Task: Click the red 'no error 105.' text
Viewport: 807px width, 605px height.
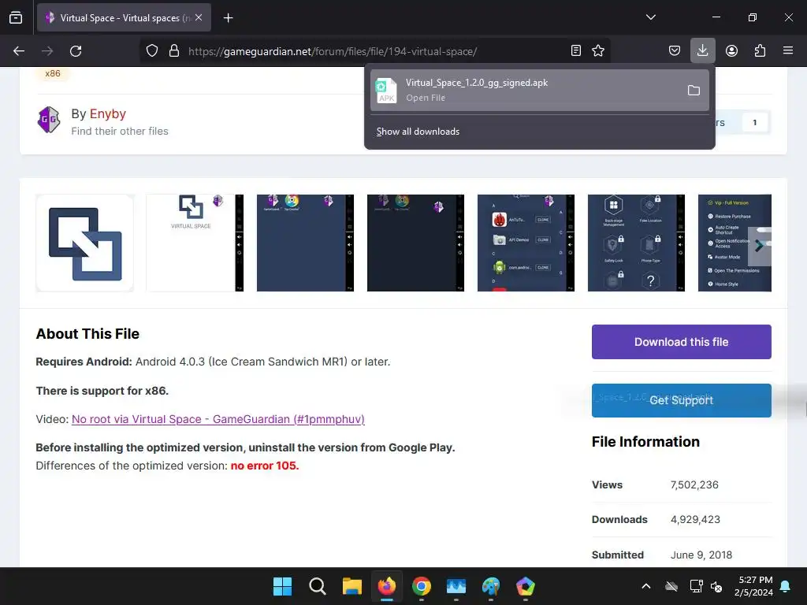Action: click(x=265, y=466)
